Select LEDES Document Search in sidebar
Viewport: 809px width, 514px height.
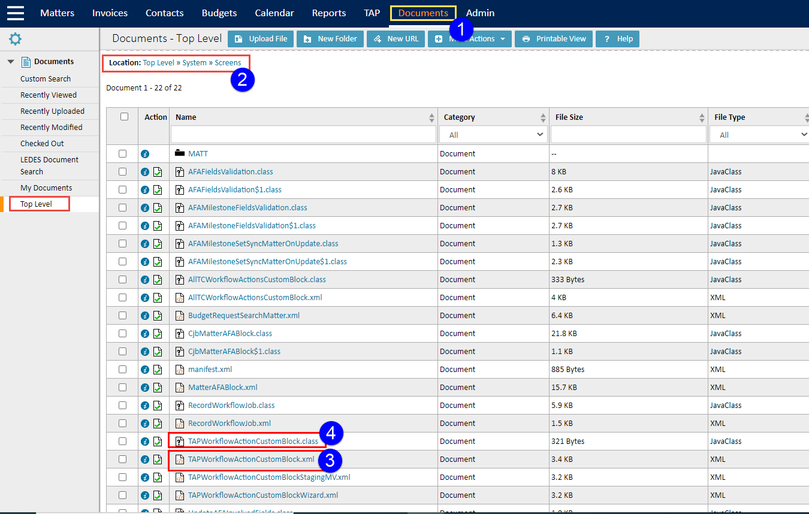(49, 166)
